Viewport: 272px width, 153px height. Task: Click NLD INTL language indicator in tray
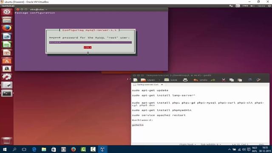point(255,150)
